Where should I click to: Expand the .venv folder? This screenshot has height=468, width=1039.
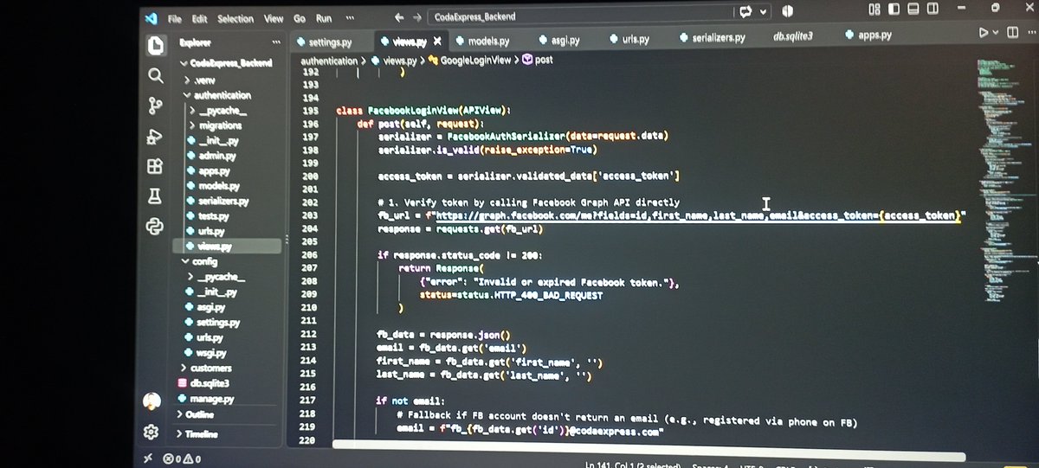pyautogui.click(x=204, y=80)
